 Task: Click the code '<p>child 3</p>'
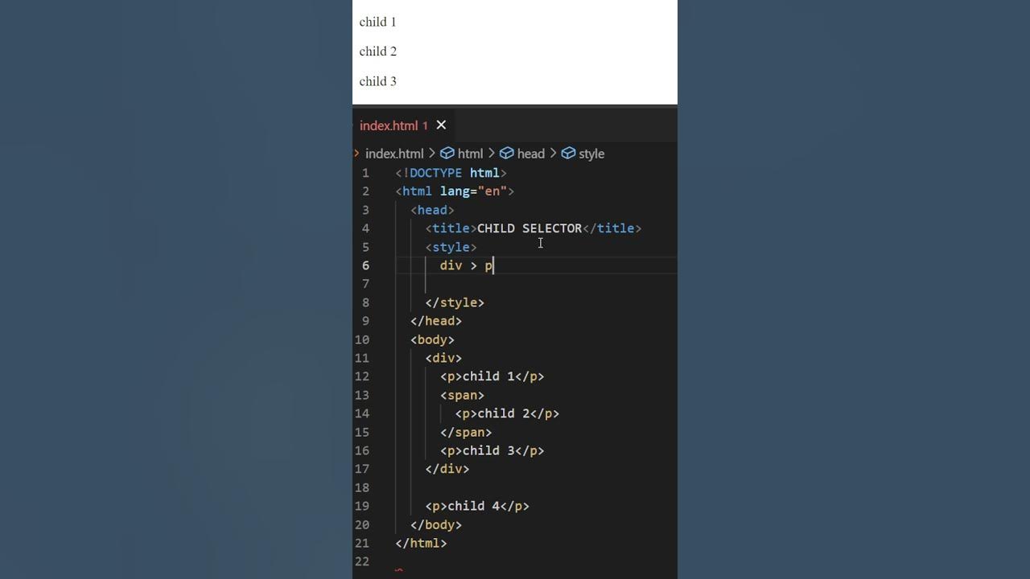click(492, 450)
